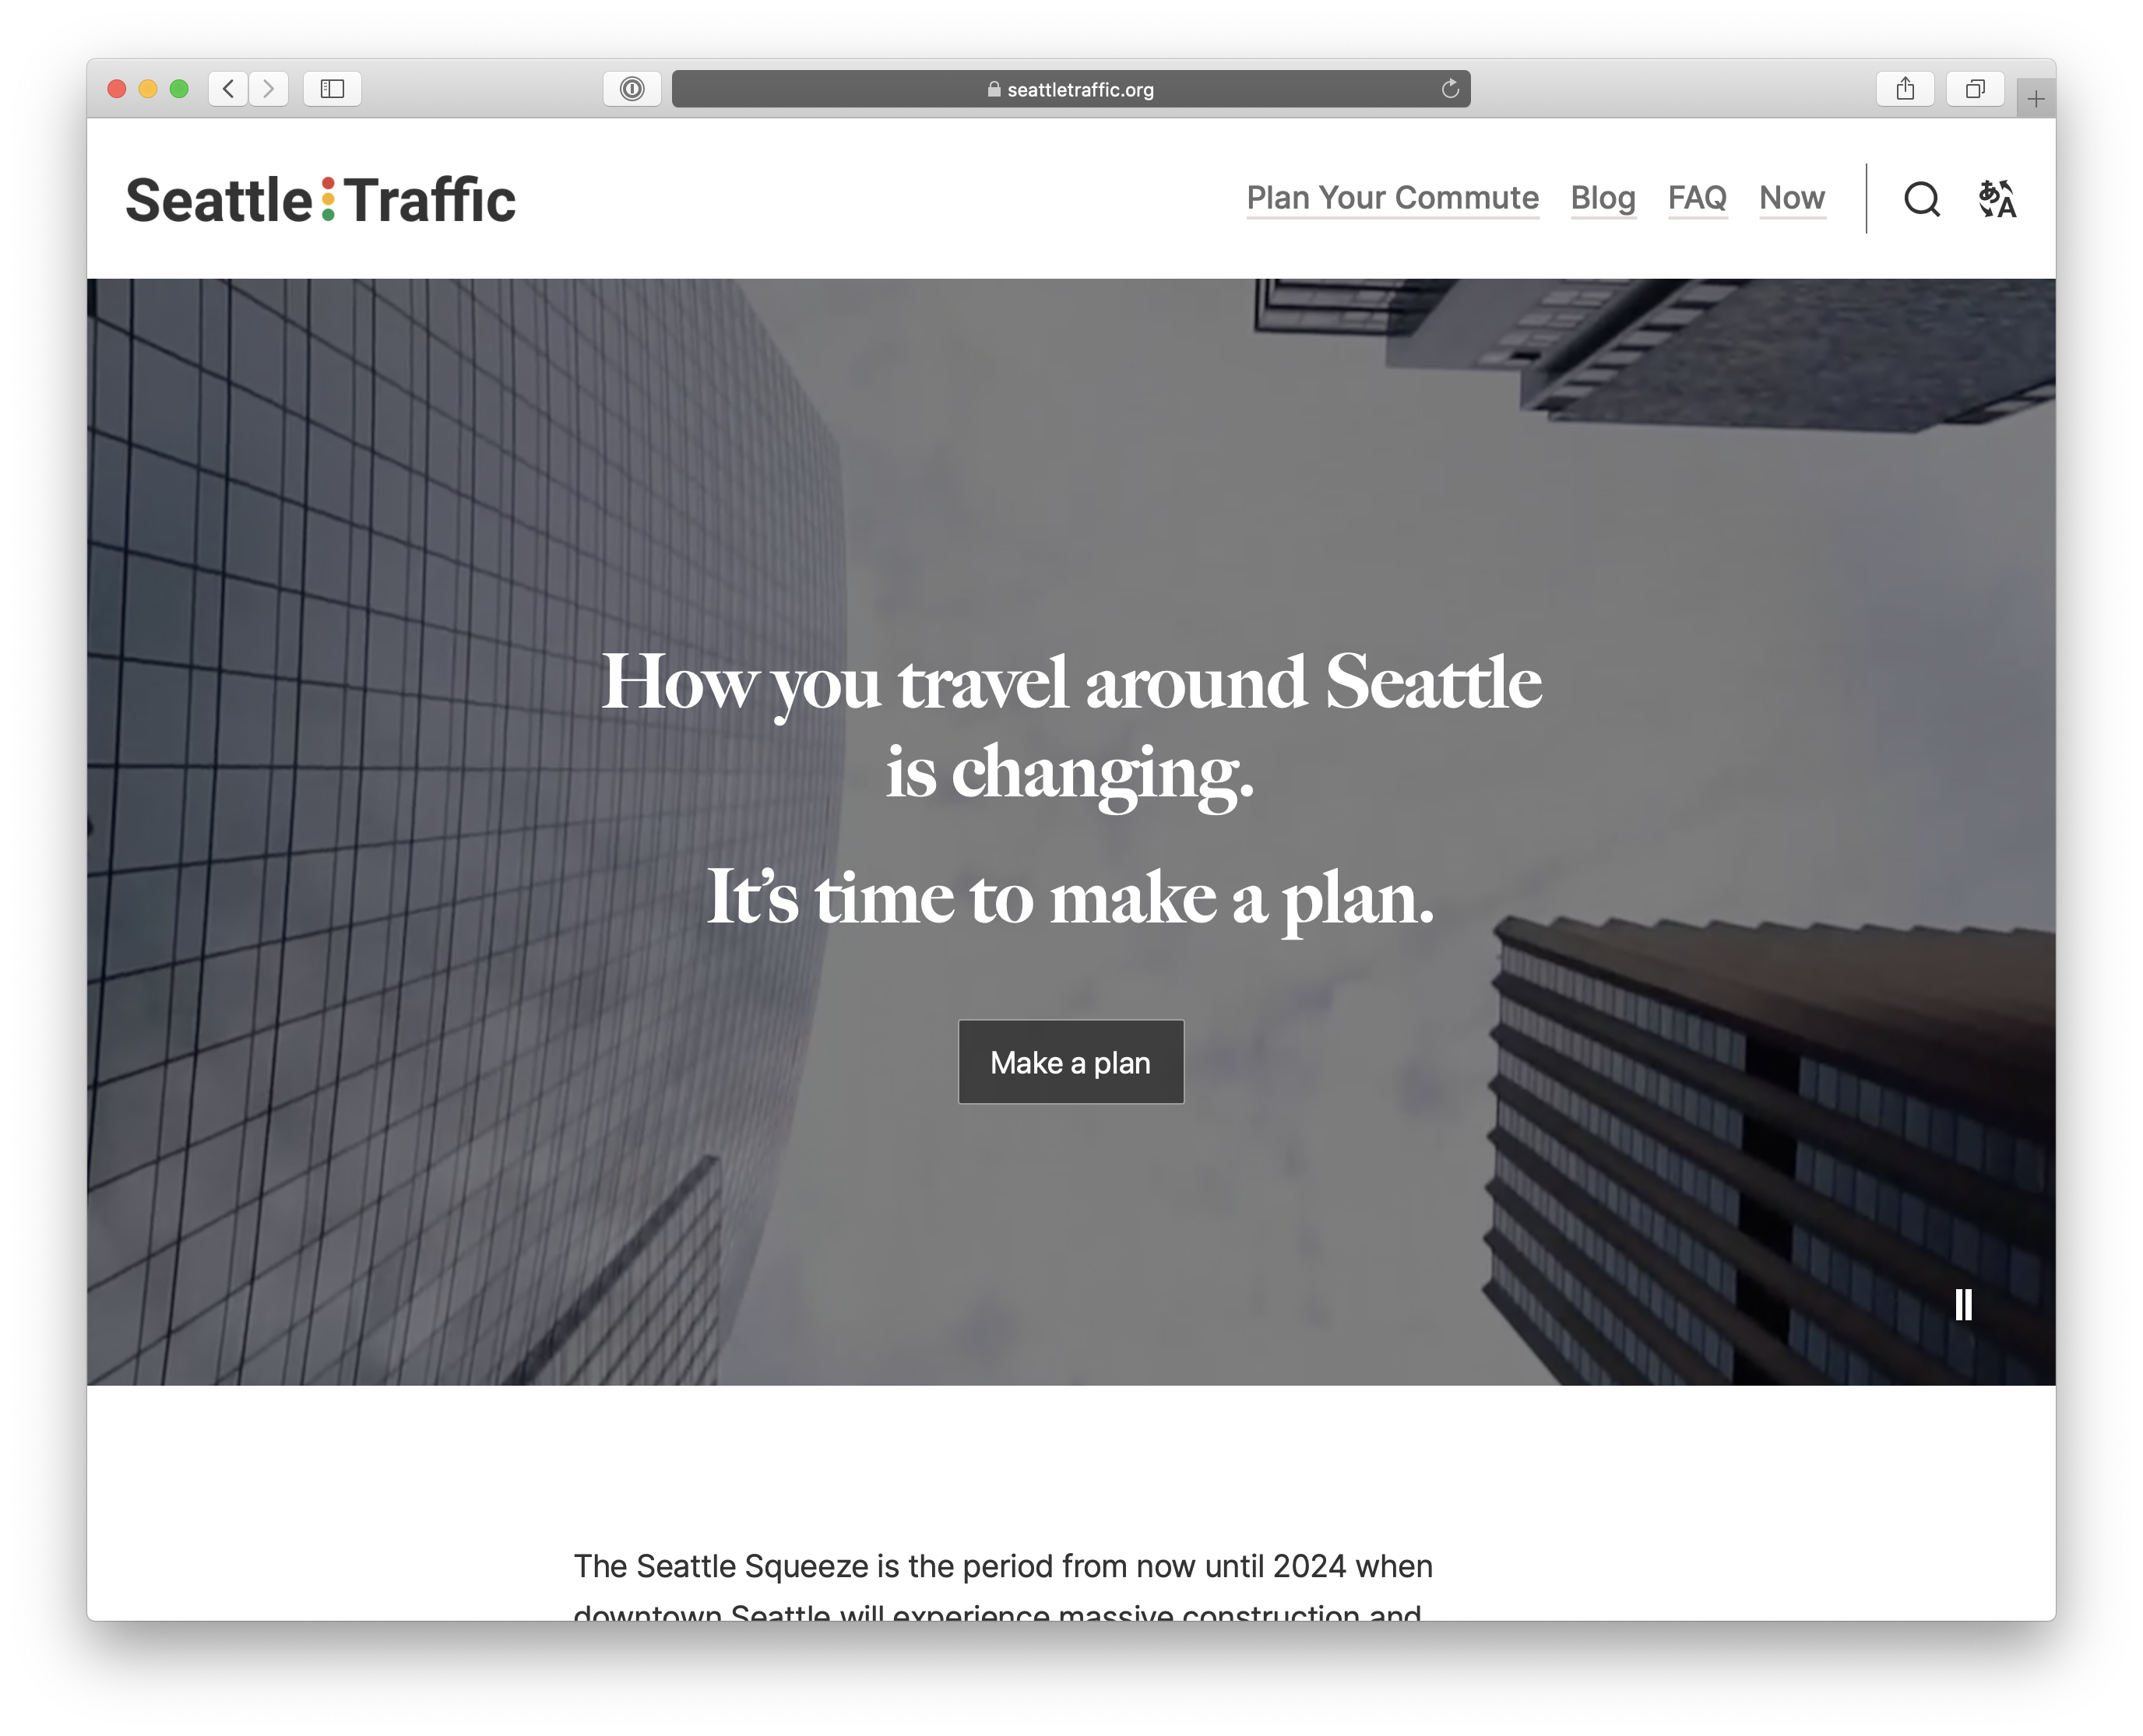Click the Blog navigation menu item
This screenshot has height=1736, width=2143.
[x=1603, y=199]
